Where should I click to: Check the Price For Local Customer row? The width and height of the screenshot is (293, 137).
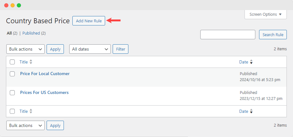(12, 74)
